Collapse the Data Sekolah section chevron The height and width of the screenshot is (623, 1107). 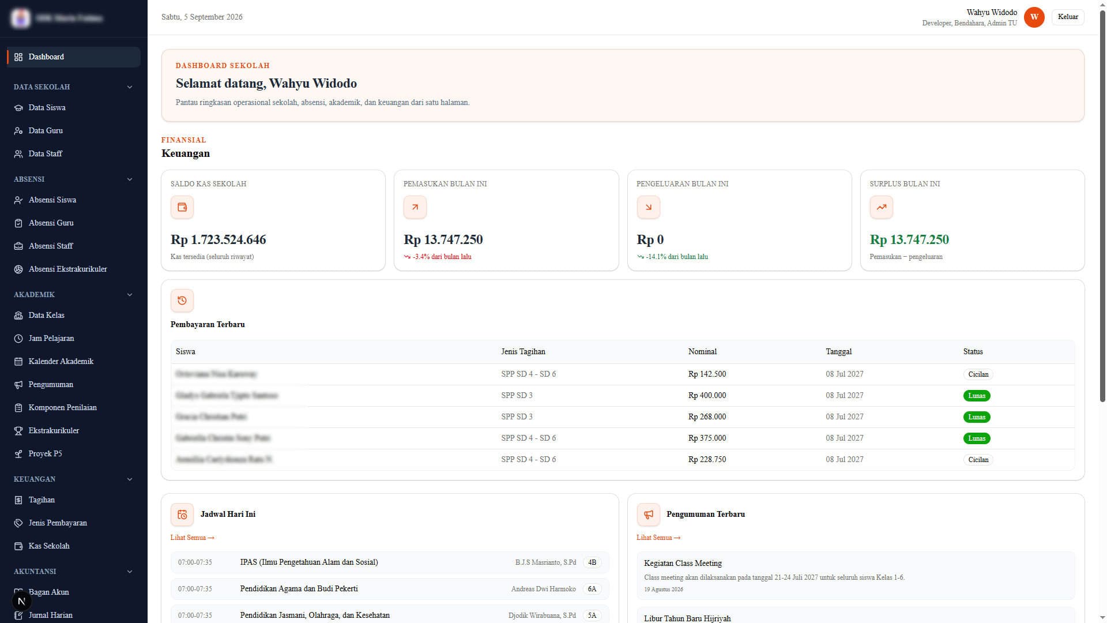click(x=130, y=87)
